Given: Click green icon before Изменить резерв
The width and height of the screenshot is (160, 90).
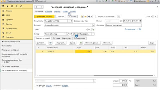Looking at the screenshot, I should pos(80,43).
